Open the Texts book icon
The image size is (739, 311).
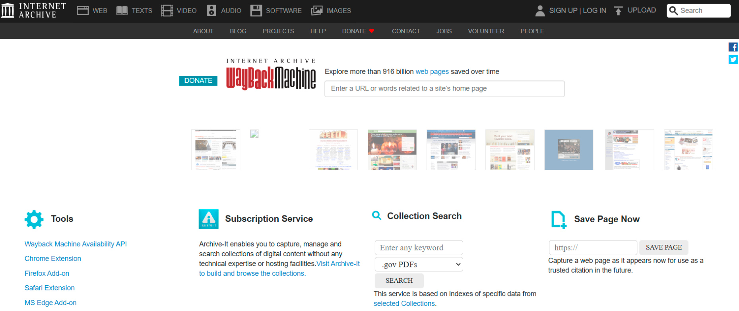(122, 11)
